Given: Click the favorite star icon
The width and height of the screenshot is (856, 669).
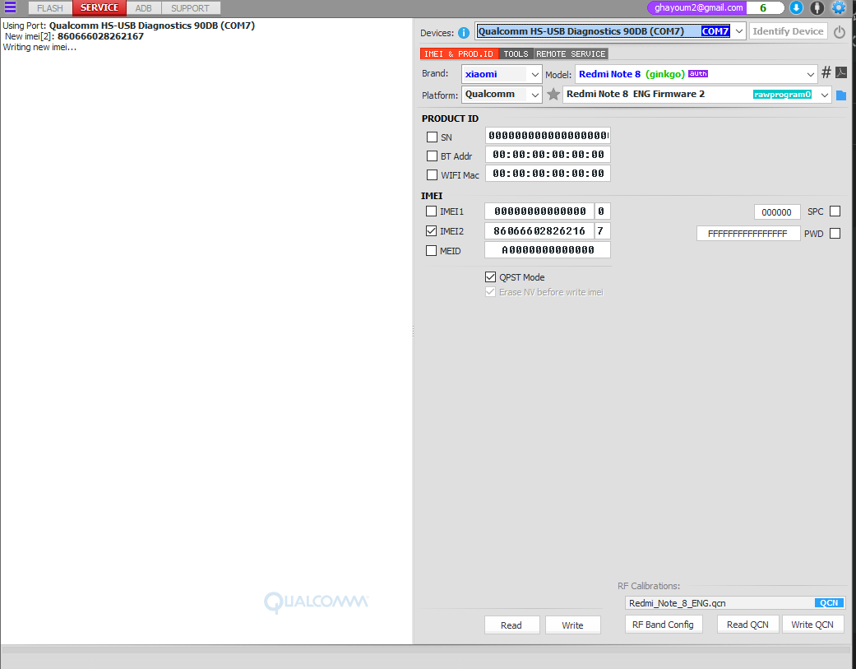Looking at the screenshot, I should click(553, 95).
